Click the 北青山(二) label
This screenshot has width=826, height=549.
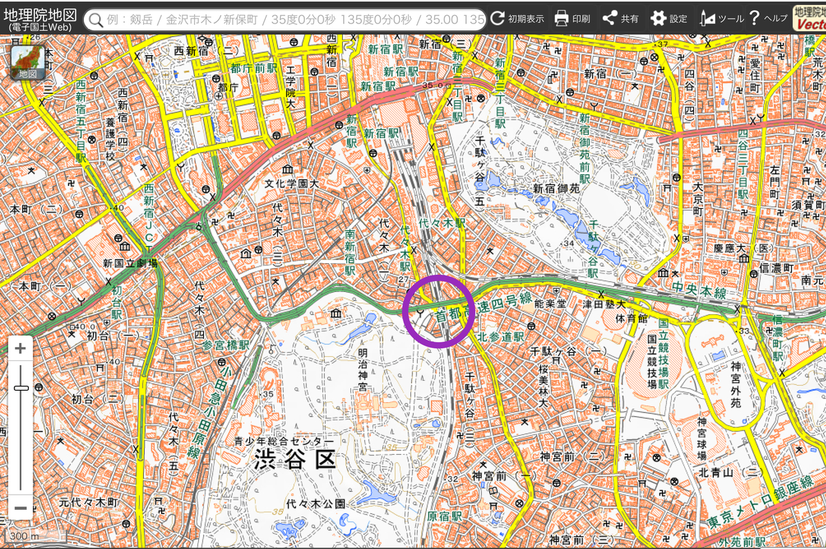(x=730, y=474)
